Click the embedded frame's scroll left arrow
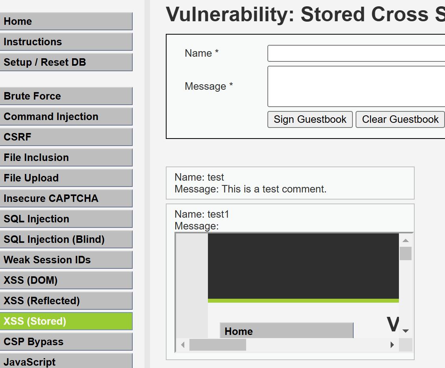The image size is (445, 368). coord(183,345)
